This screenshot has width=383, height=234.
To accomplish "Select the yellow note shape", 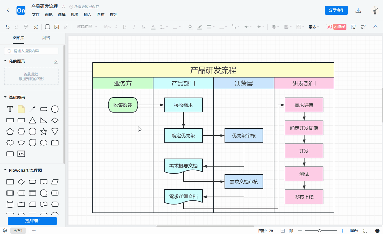I will pyautogui.click(x=21, y=109).
